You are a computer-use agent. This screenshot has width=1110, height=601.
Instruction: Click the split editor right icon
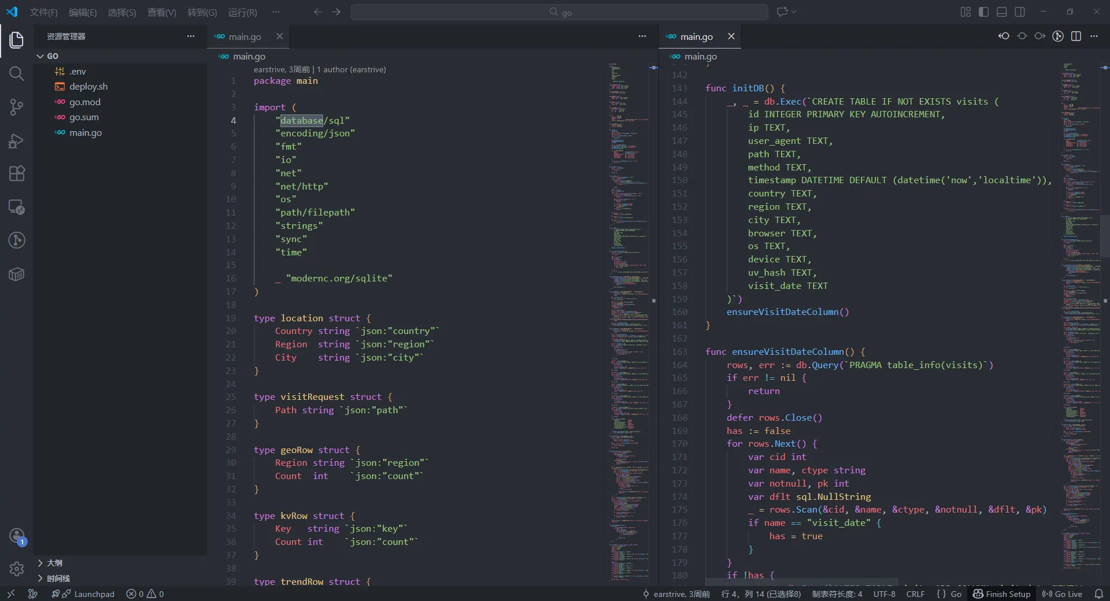[x=1076, y=36]
